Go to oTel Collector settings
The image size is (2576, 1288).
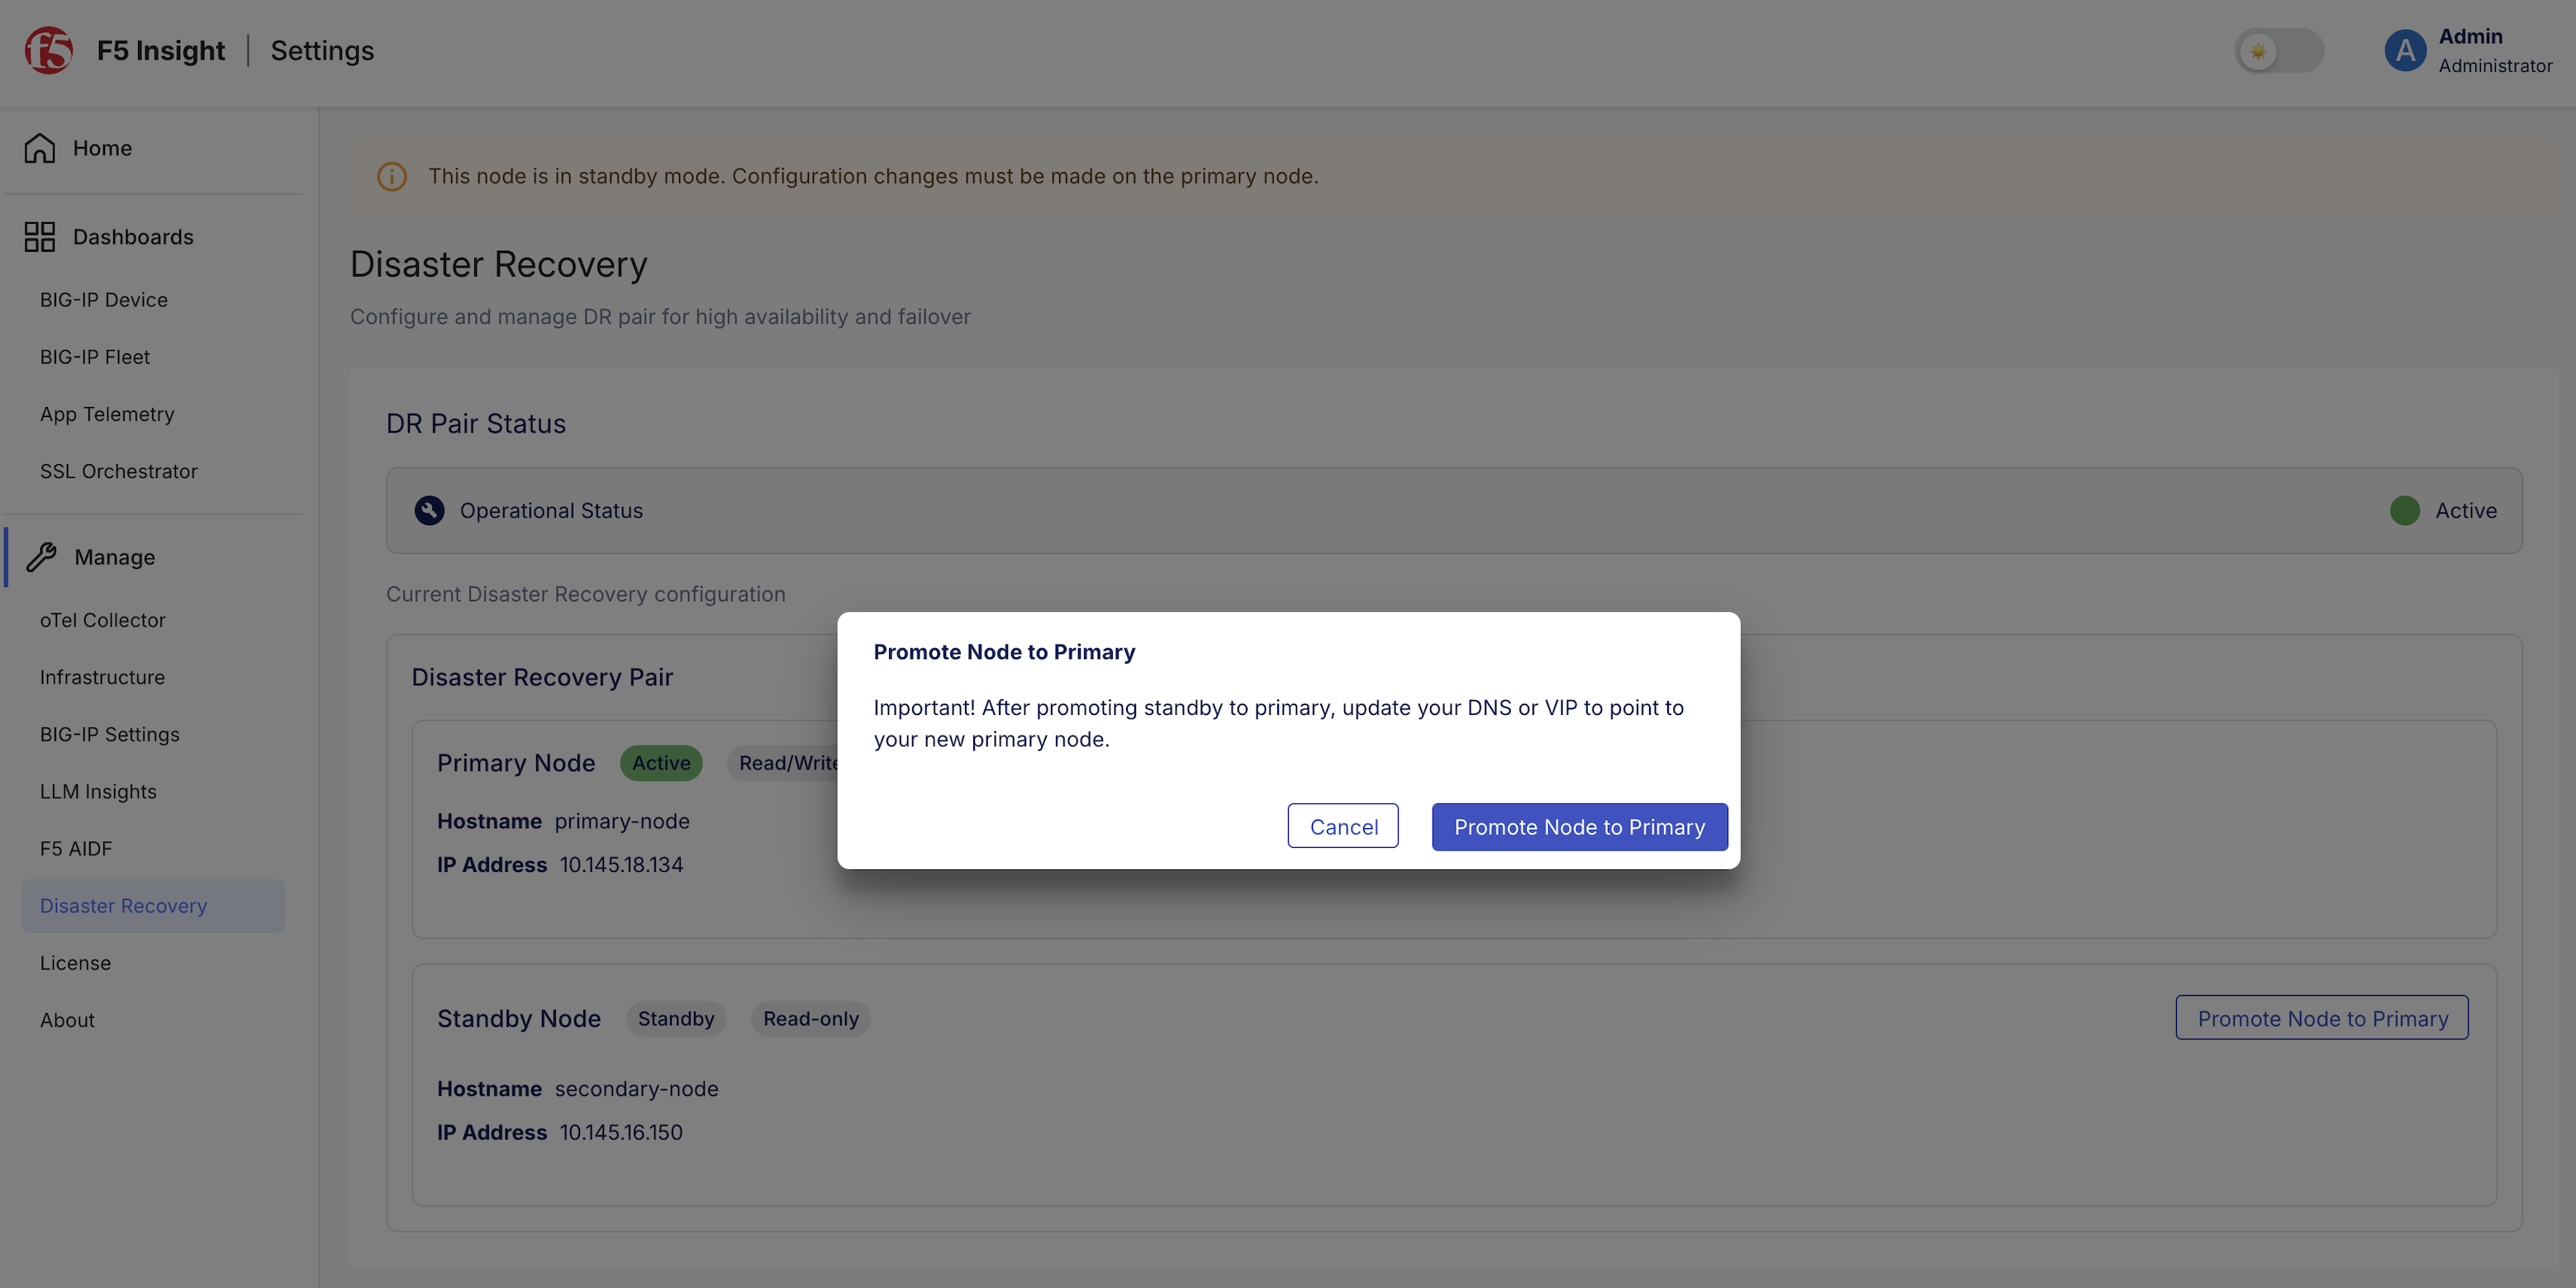pyautogui.click(x=103, y=619)
